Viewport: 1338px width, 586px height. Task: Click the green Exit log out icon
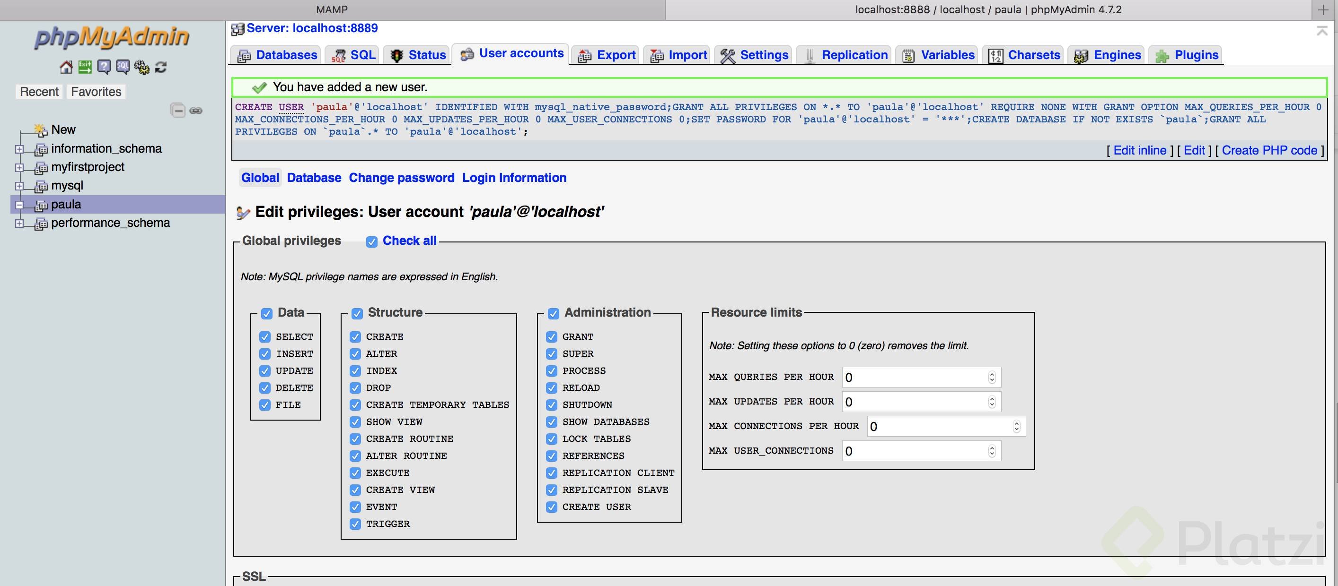click(x=85, y=67)
